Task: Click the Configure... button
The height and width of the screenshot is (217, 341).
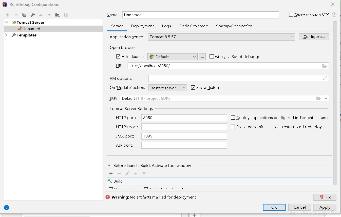Action: coord(314,37)
